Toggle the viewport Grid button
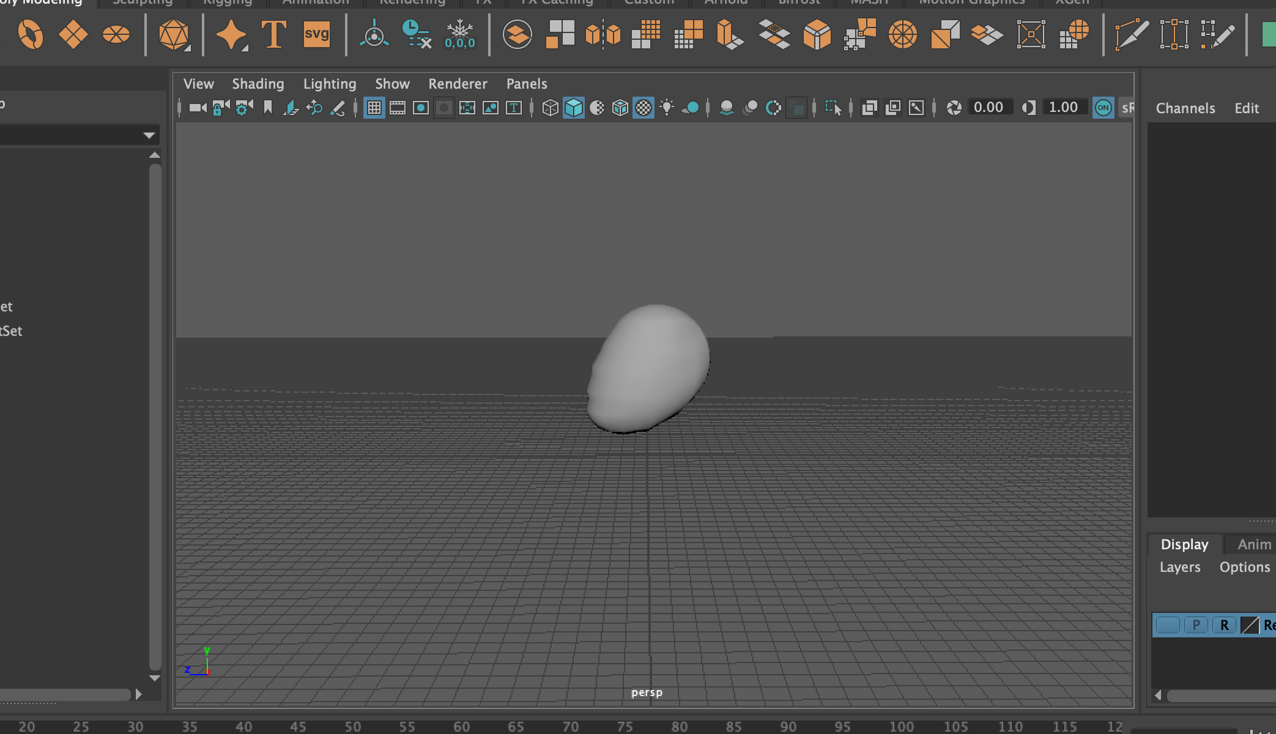The image size is (1276, 734). tap(374, 108)
